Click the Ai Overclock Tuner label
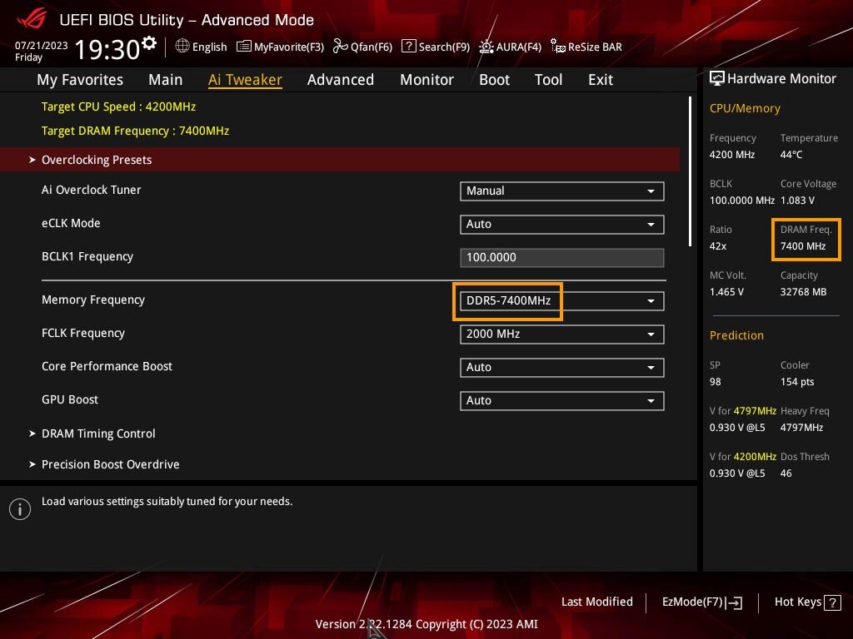 pos(92,190)
